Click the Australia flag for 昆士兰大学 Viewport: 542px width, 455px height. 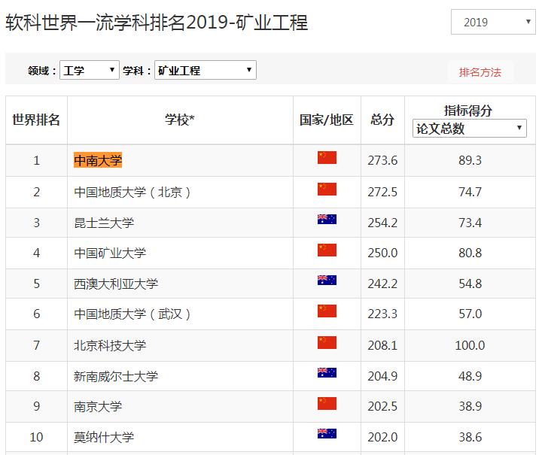pyautogui.click(x=327, y=219)
